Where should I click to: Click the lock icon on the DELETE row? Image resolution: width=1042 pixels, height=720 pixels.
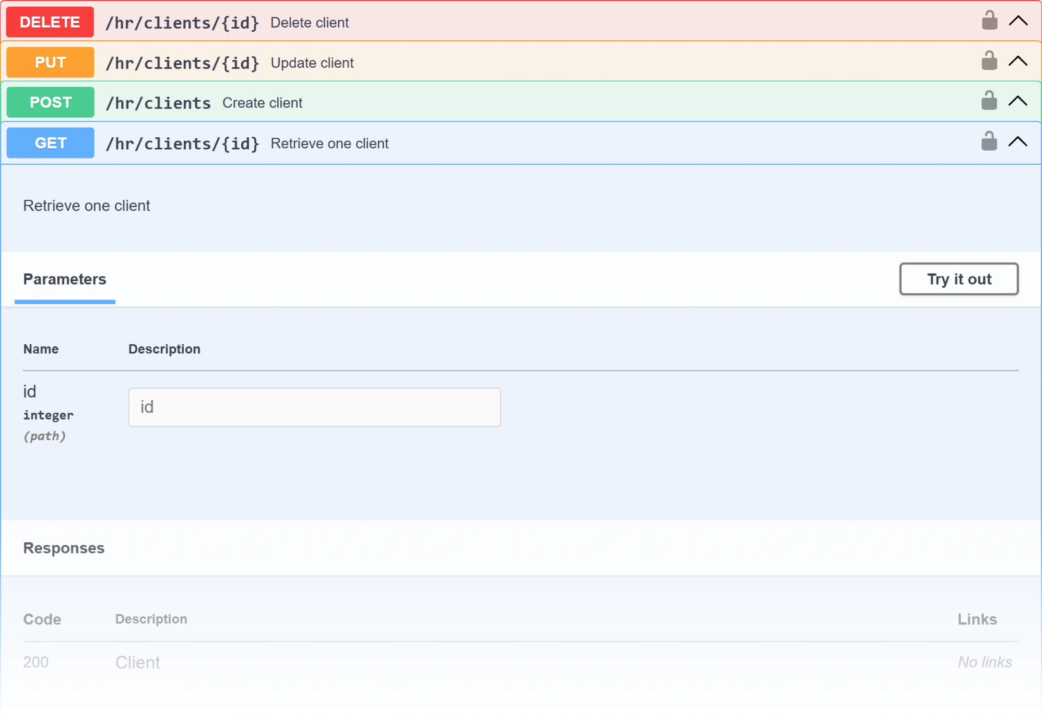pyautogui.click(x=989, y=21)
